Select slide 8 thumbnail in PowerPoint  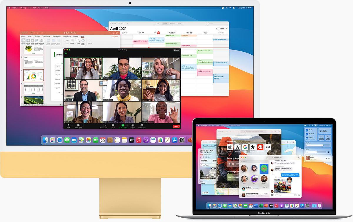coord(34,89)
